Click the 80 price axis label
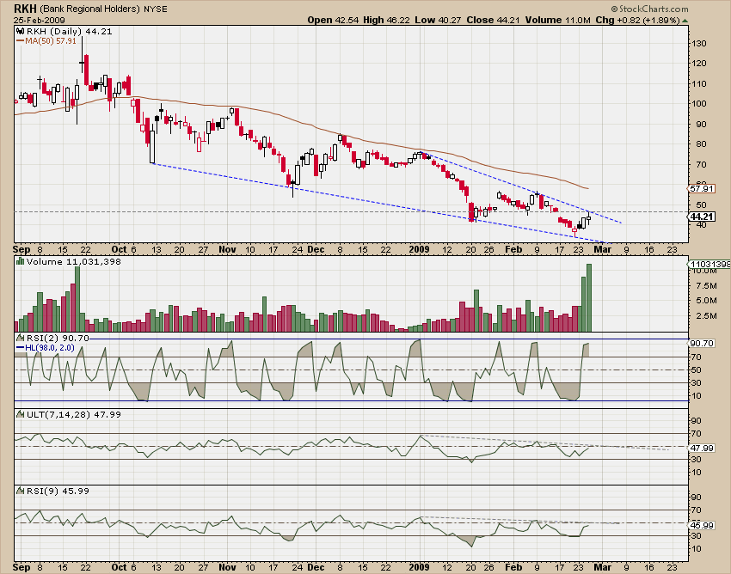 pyautogui.click(x=701, y=144)
